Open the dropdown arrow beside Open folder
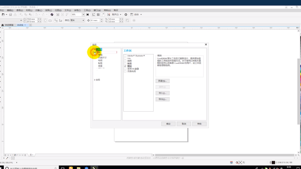This screenshot has width=301, height=169. click(6, 15)
